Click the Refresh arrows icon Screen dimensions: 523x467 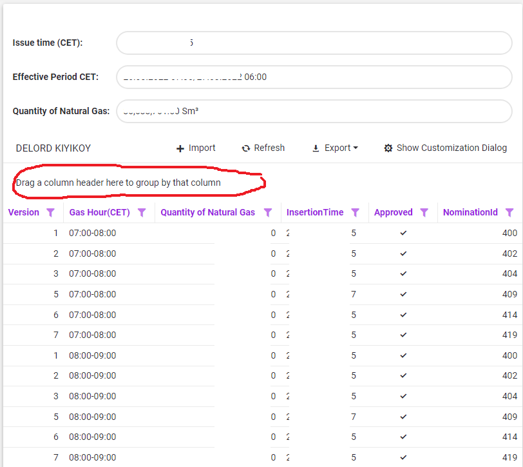pos(245,148)
